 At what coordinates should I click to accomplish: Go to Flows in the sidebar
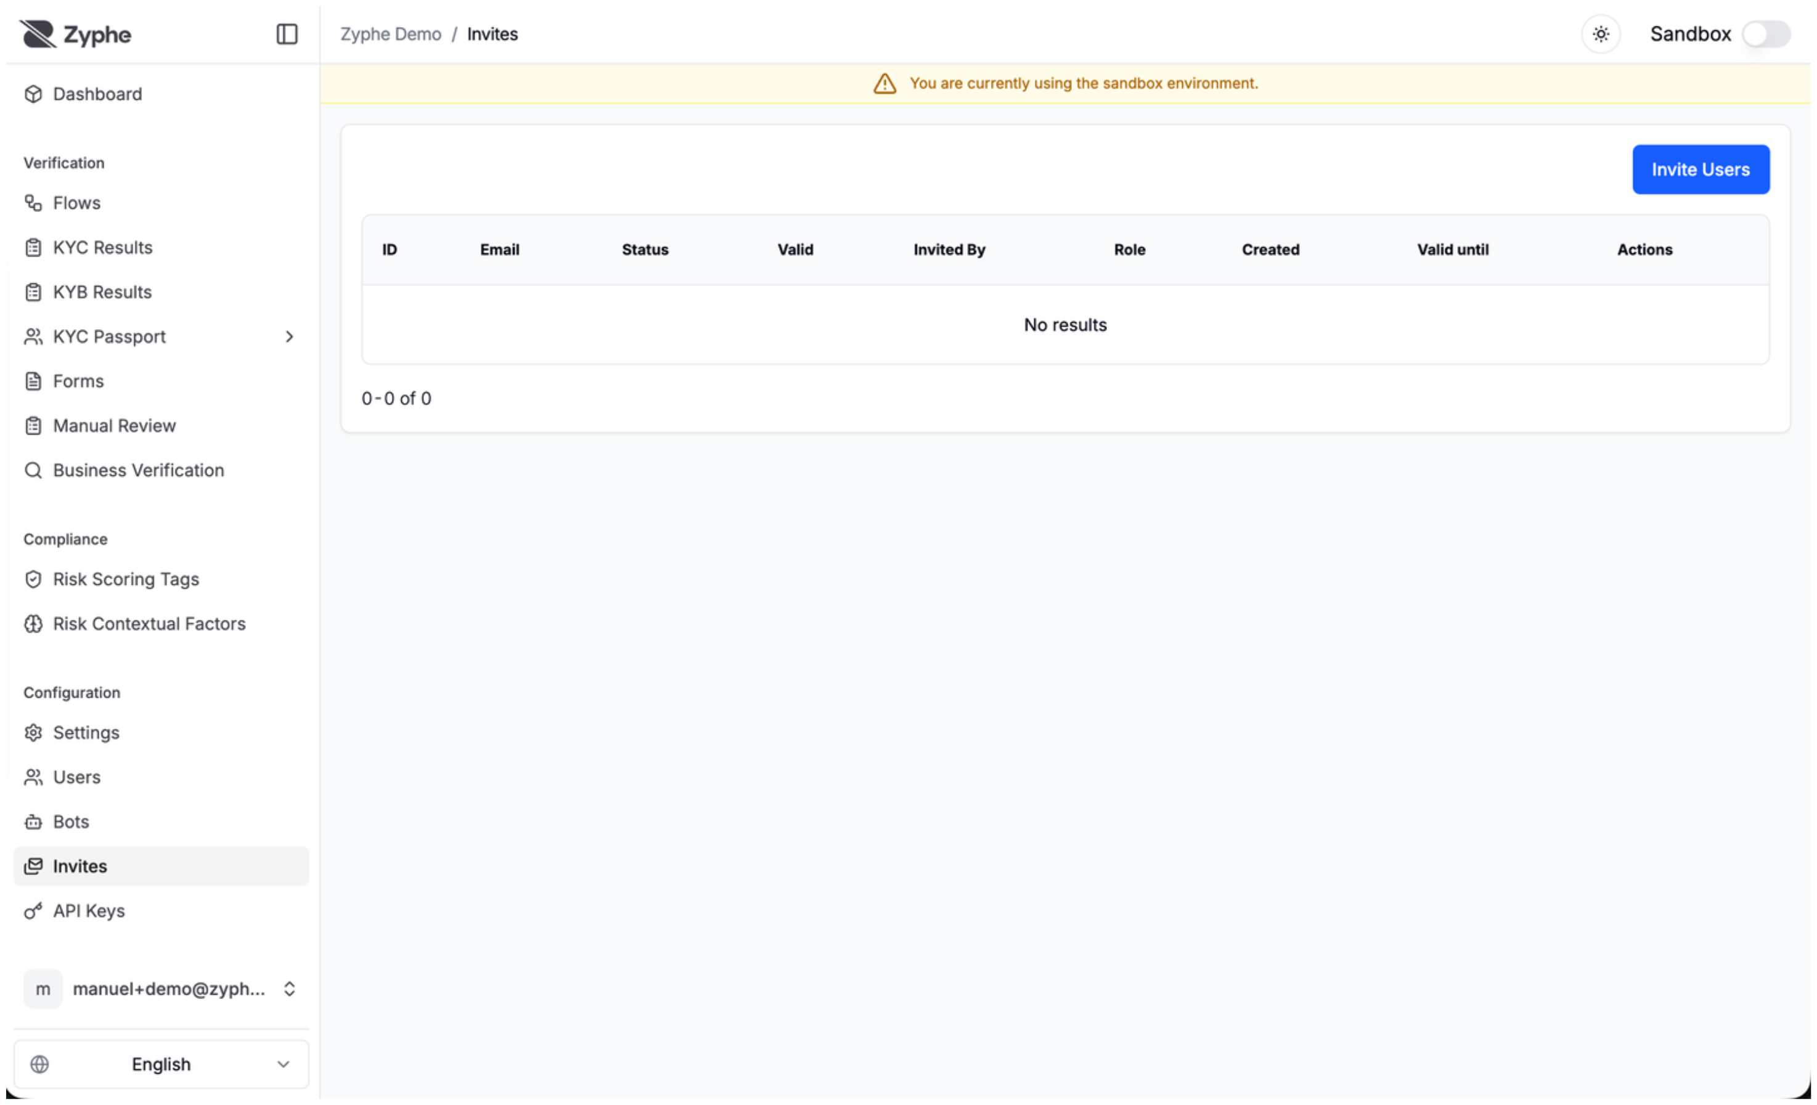161,203
